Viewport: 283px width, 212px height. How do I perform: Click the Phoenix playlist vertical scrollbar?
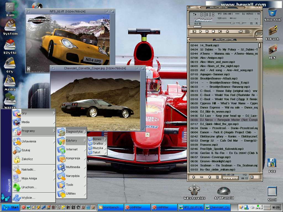pyautogui.click(x=260, y=107)
